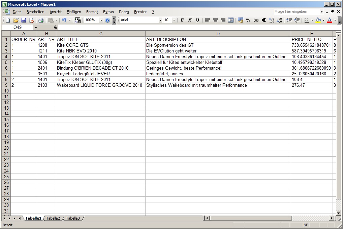Select column D header
This screenshot has width=343, height=229.
point(218,34)
